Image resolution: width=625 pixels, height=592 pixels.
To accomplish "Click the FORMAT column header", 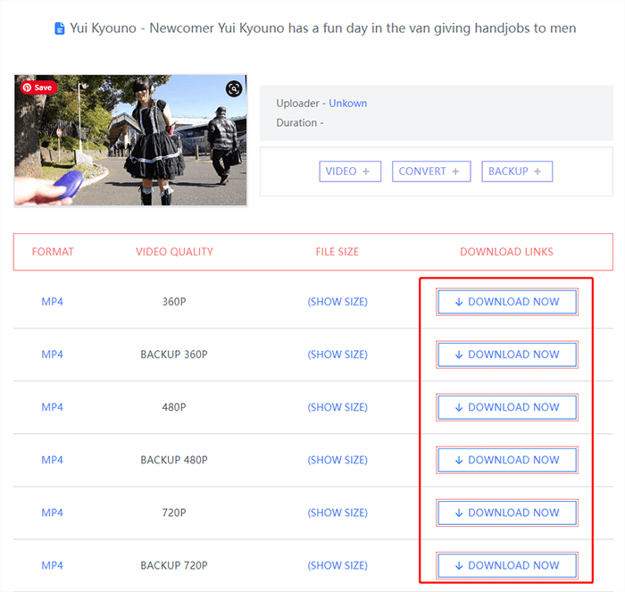I will (53, 252).
